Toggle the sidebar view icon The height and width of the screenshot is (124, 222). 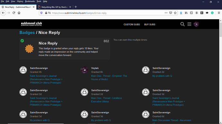(x=191, y=13)
